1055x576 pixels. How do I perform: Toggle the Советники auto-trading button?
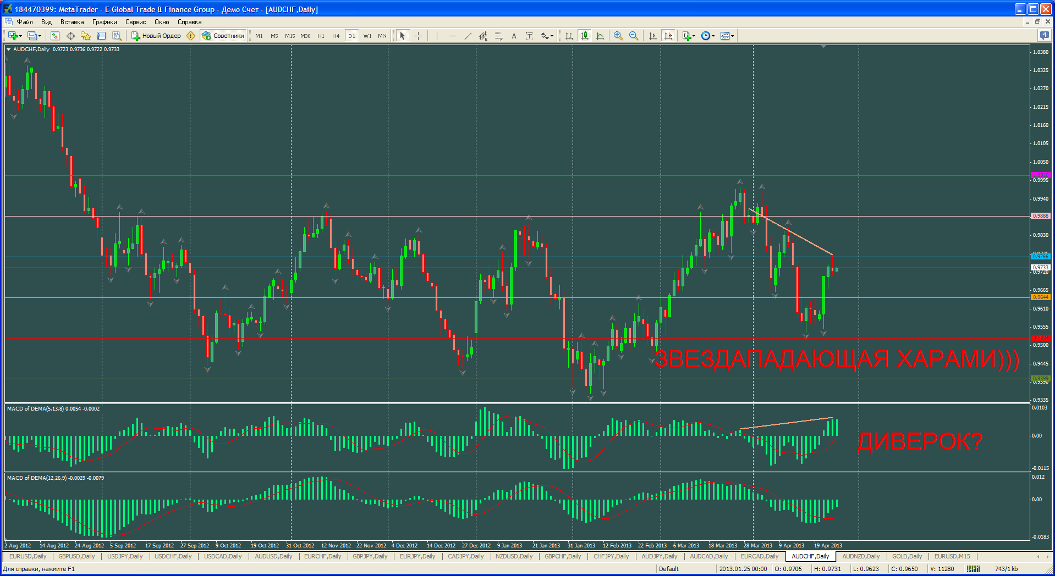[x=223, y=36]
